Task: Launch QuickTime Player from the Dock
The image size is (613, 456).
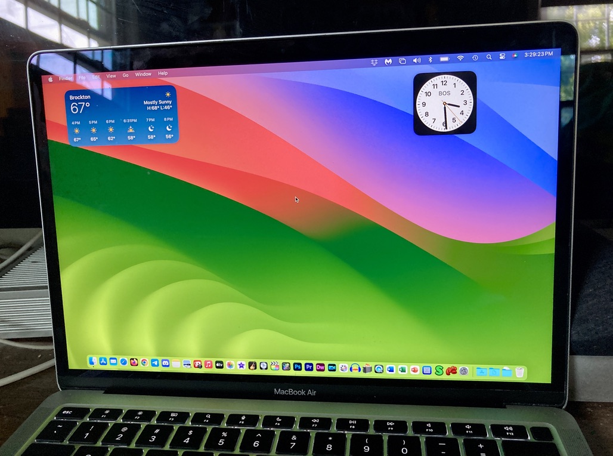Action: (x=379, y=369)
